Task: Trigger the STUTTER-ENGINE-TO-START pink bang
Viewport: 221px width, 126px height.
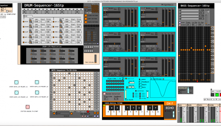Action: (x=28, y=107)
